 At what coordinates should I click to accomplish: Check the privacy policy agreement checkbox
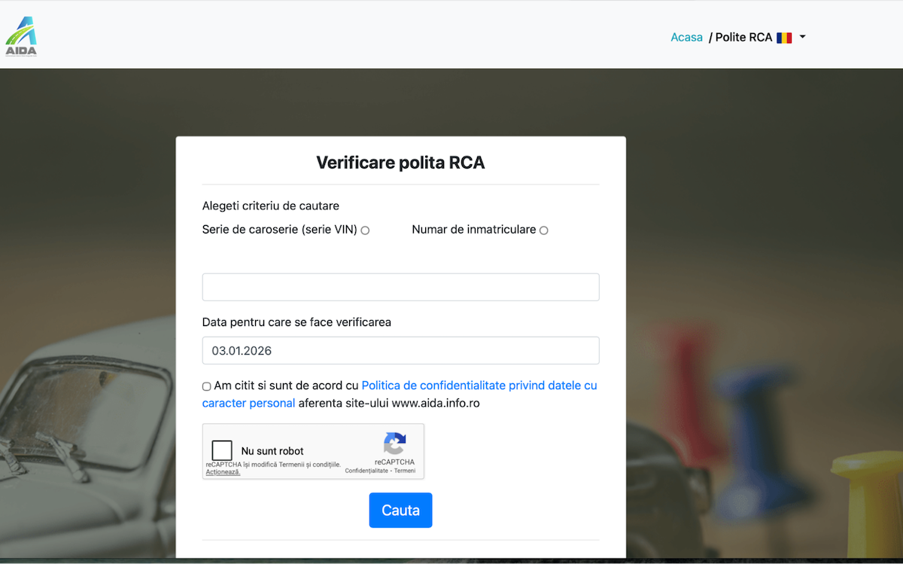click(205, 386)
